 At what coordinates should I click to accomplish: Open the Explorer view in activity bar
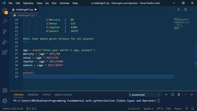coord(5,11)
